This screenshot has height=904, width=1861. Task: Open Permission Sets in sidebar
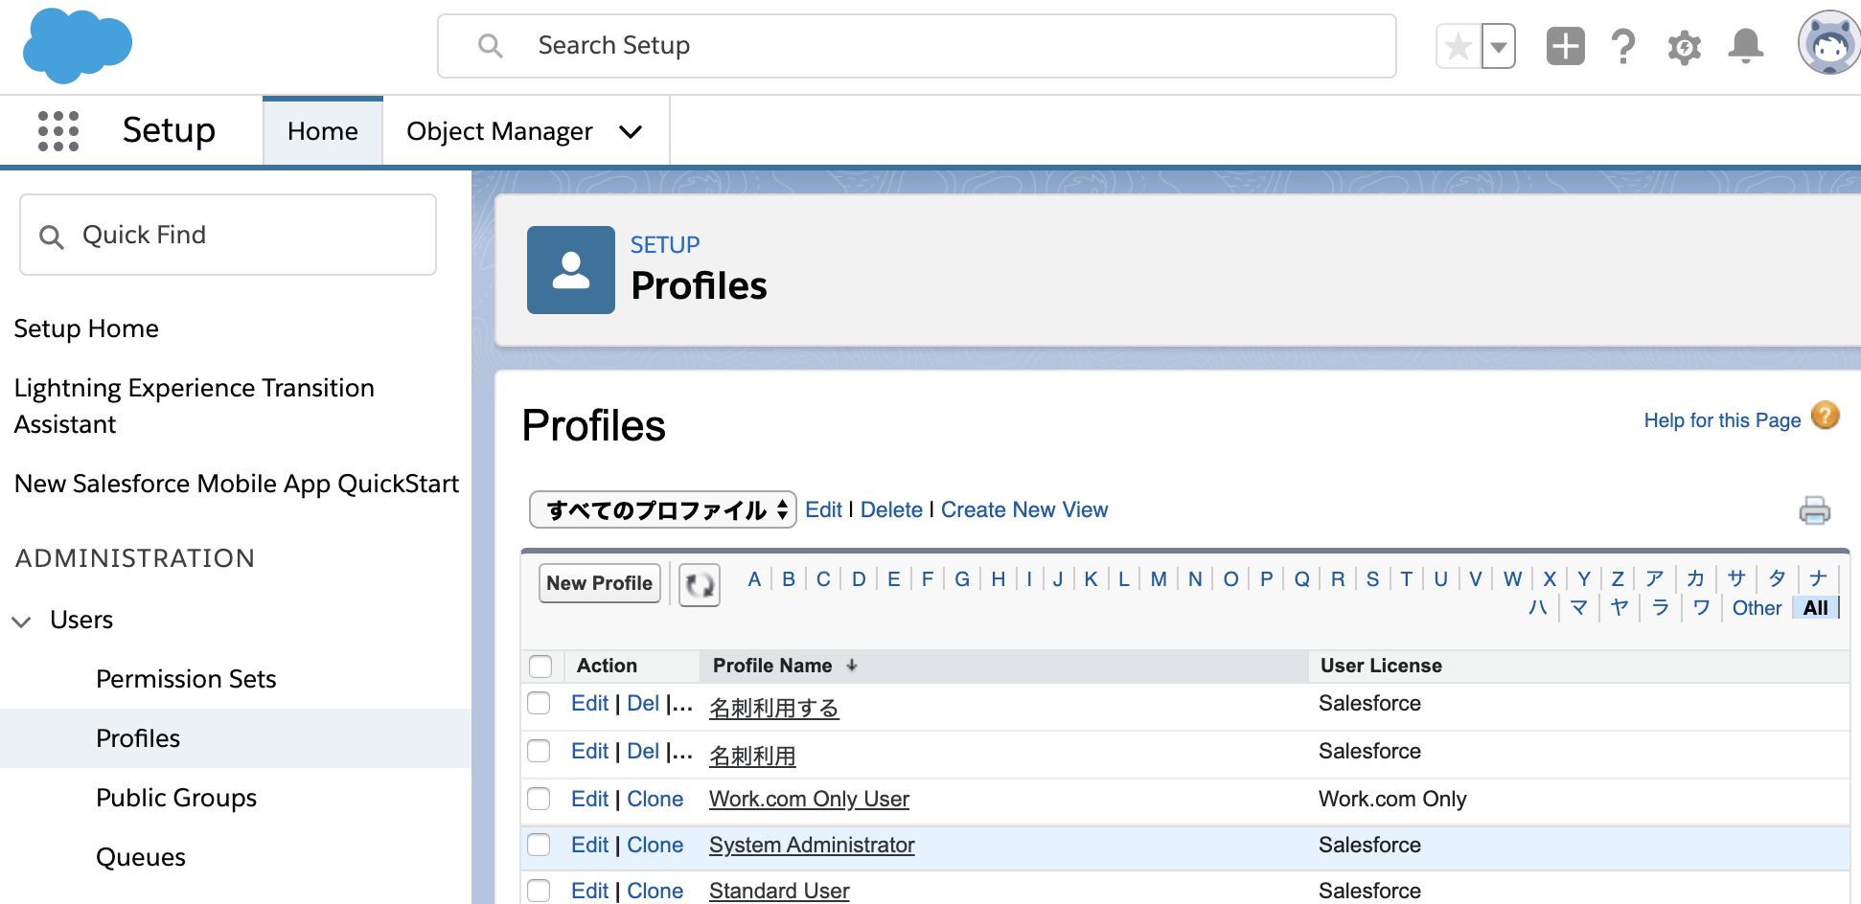186,679
